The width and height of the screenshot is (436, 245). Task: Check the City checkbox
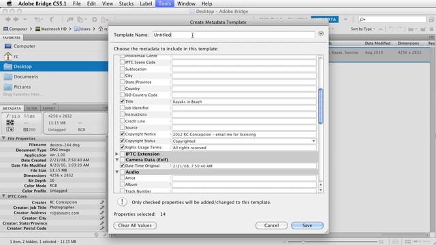[122, 76]
